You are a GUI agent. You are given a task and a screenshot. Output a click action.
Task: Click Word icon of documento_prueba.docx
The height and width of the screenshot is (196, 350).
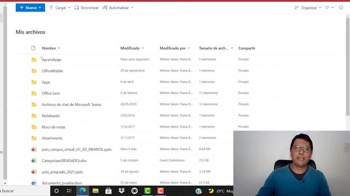[x=34, y=183]
